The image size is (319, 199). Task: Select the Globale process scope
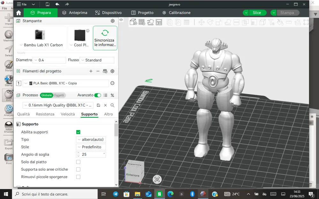pyautogui.click(x=46, y=95)
